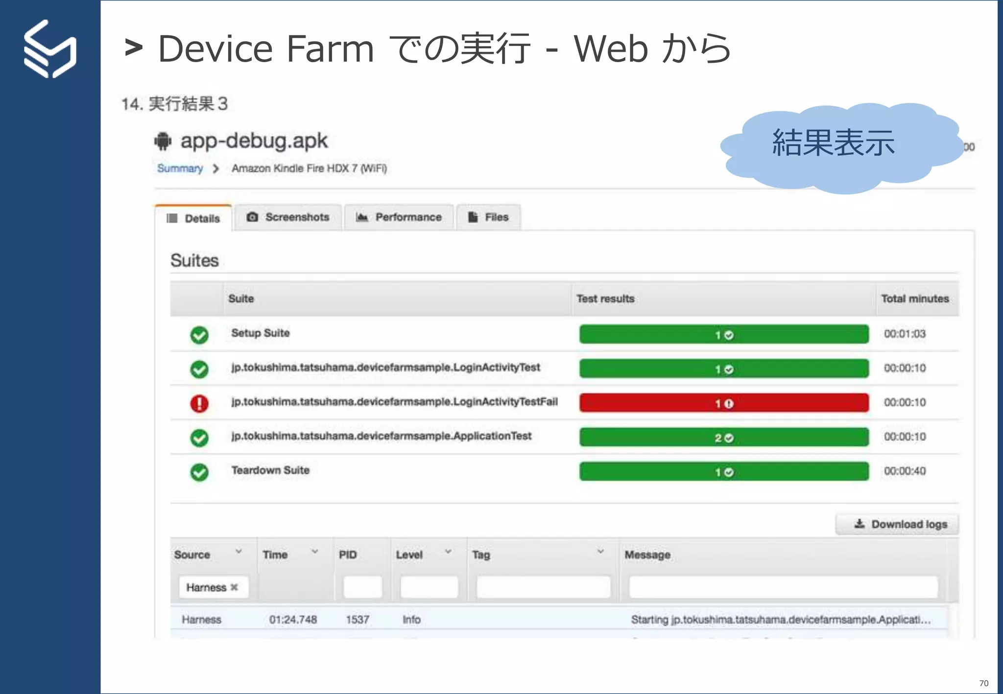Click the PID filter input field
The image size is (1003, 694).
point(362,587)
